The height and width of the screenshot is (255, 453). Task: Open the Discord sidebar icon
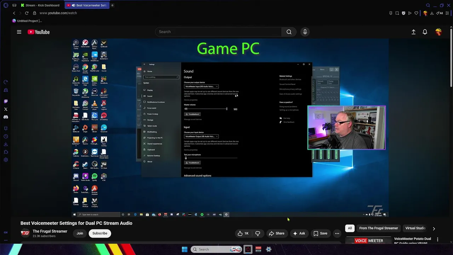[x=6, y=117]
